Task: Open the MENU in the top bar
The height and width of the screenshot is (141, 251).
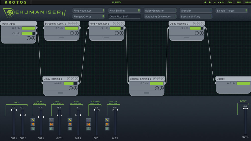Action: (x=247, y=2)
